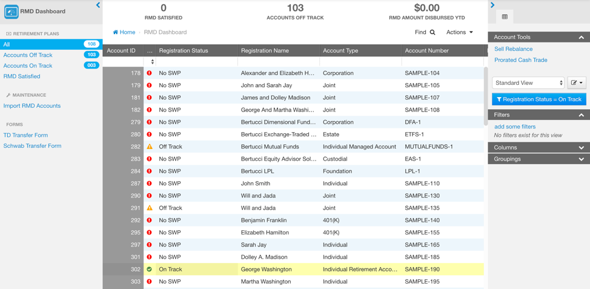Screen dimensions: 590x289
Task: Click the red alert icon for account 178
Action: (x=150, y=73)
